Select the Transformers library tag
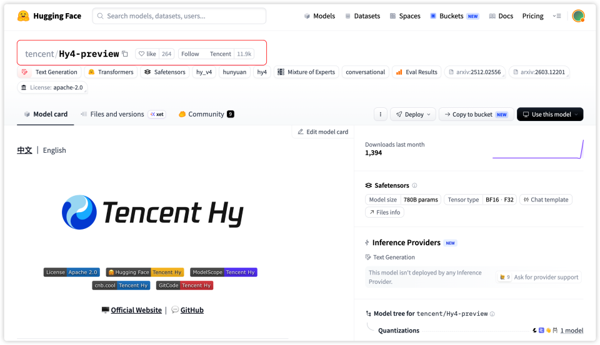The width and height of the screenshot is (600, 345). [x=111, y=72]
